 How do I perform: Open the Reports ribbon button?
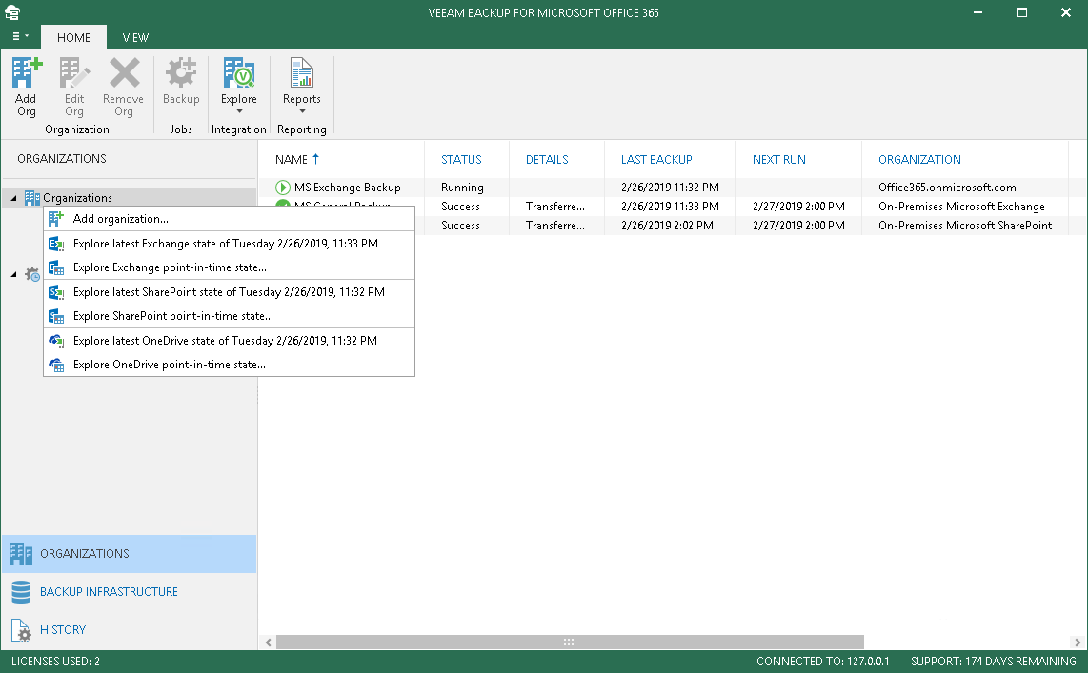[x=302, y=87]
